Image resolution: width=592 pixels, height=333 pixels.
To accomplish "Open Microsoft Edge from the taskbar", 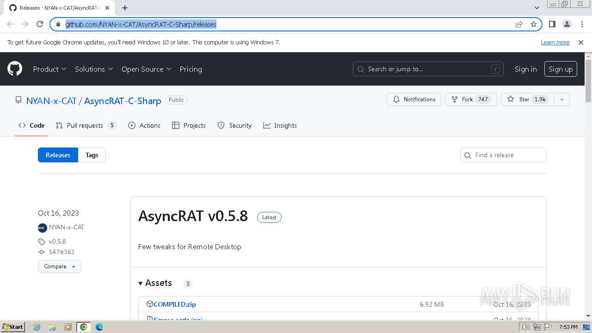I will tap(99, 327).
